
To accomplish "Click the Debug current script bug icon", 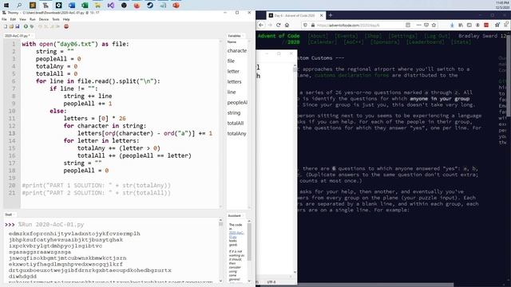I will click(x=32, y=26).
